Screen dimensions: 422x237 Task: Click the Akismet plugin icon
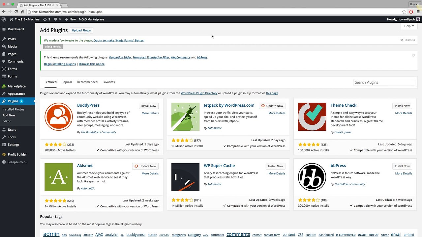click(x=59, y=177)
